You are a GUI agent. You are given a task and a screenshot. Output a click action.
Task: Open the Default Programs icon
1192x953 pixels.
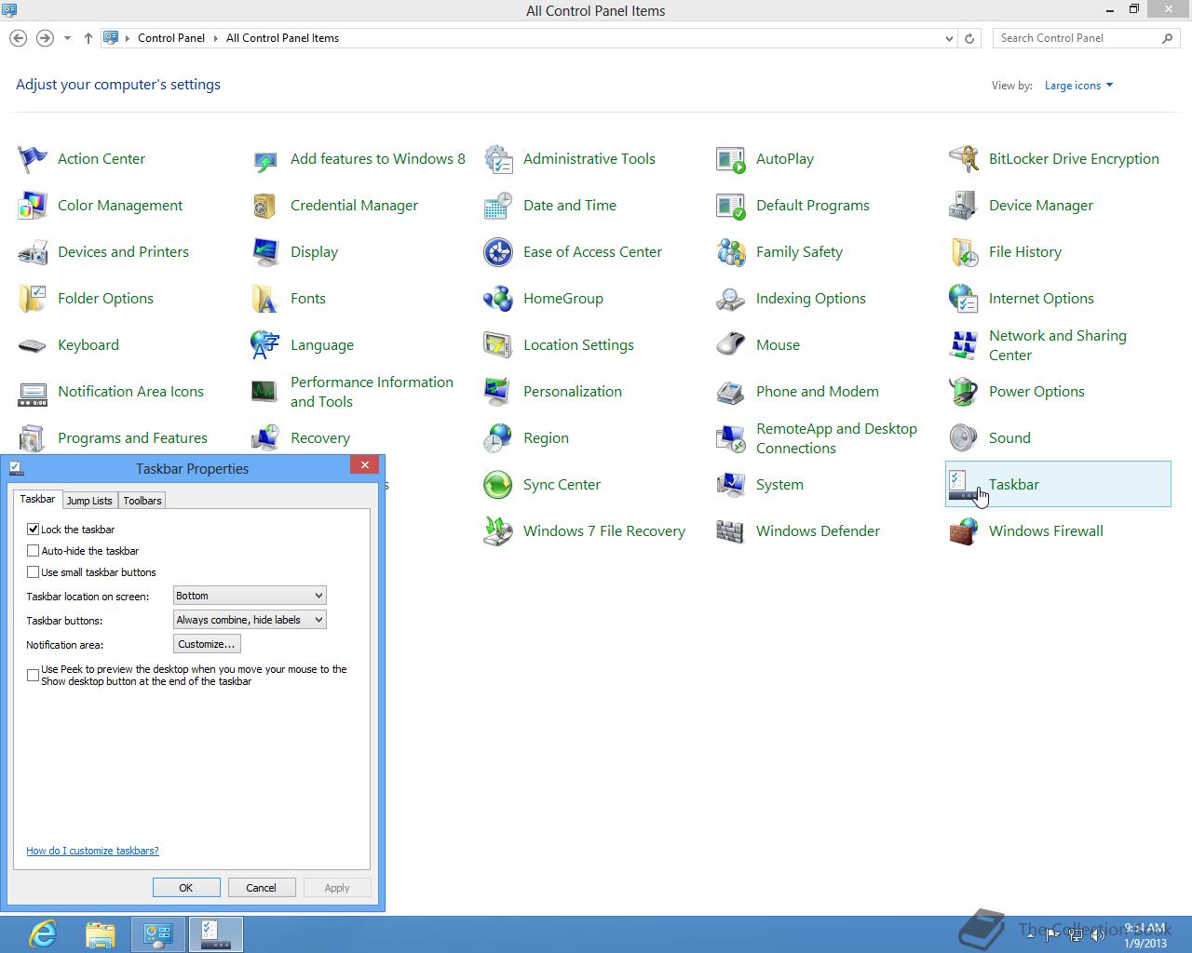(x=731, y=206)
